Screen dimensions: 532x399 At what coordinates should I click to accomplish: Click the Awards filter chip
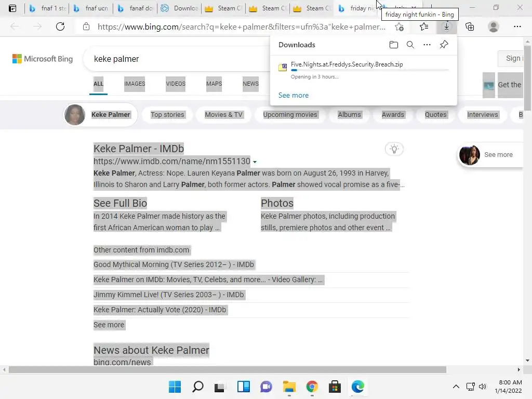click(x=393, y=115)
